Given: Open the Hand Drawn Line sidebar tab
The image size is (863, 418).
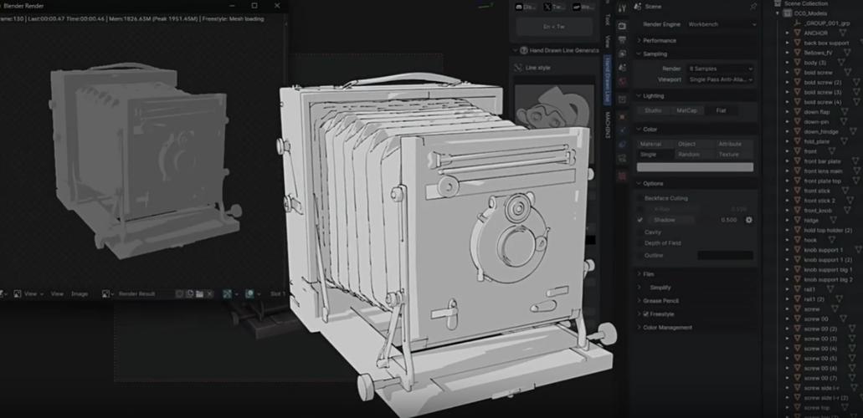Looking at the screenshot, I should click(x=608, y=79).
